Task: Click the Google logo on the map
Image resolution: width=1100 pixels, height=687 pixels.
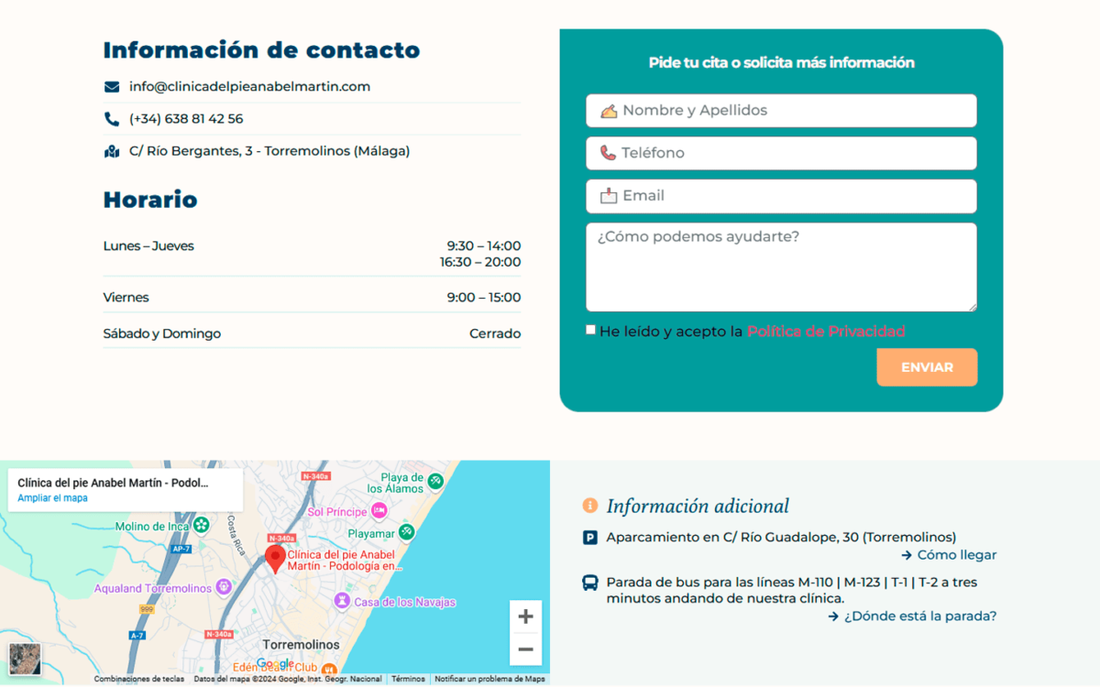Action: click(x=276, y=662)
